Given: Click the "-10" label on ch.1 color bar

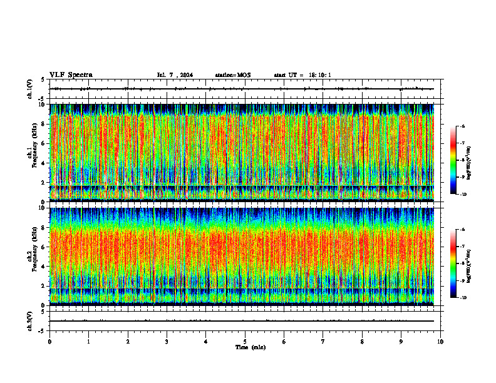Looking at the screenshot, I should pos(463,194).
